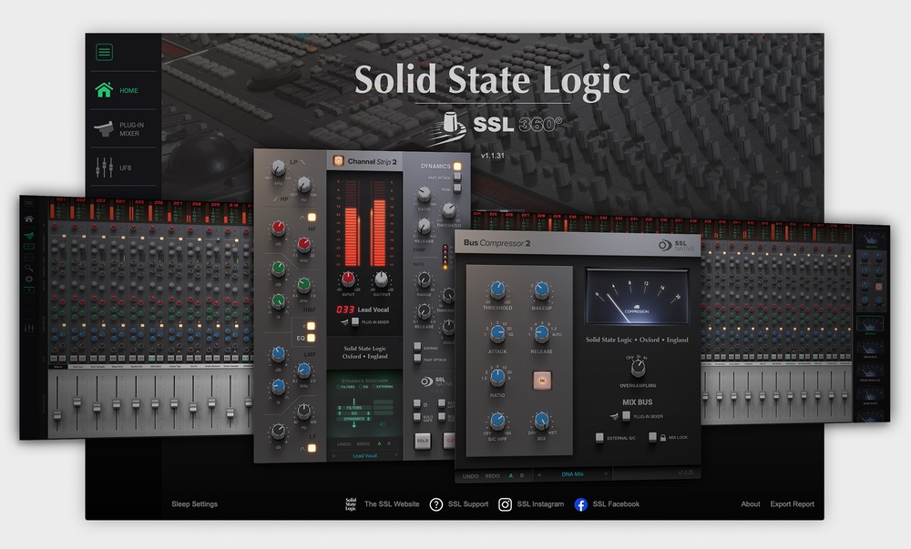Toggle the Bus Compressor IN button
Viewport: 911px width, 549px height.
[x=542, y=381]
